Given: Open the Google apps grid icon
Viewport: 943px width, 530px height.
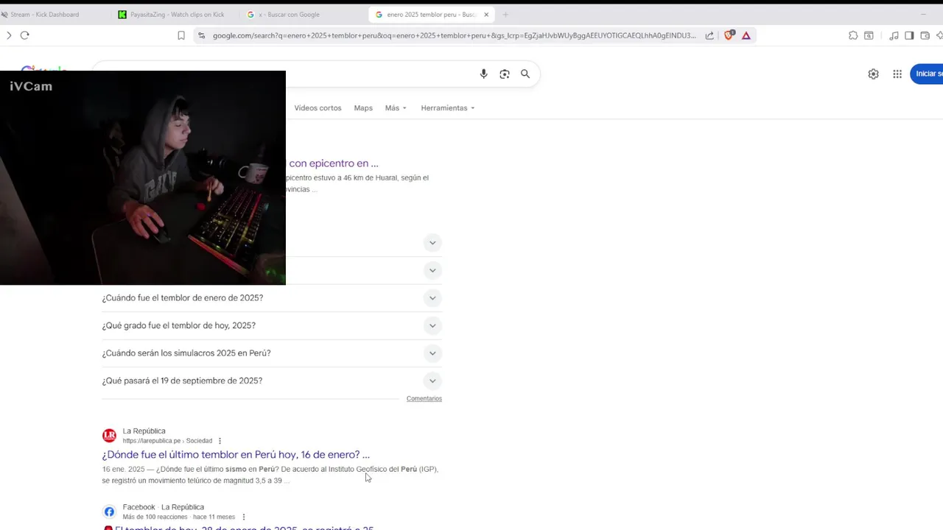Looking at the screenshot, I should coord(897,74).
